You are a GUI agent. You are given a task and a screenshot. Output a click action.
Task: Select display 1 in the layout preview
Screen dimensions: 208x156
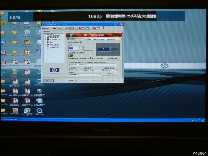point(104,49)
